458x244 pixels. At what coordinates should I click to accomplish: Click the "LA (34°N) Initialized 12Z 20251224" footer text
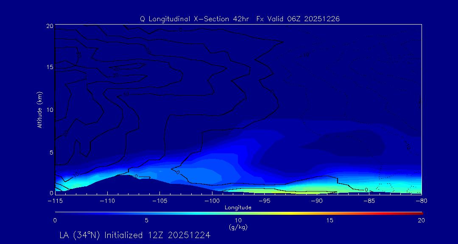135,235
